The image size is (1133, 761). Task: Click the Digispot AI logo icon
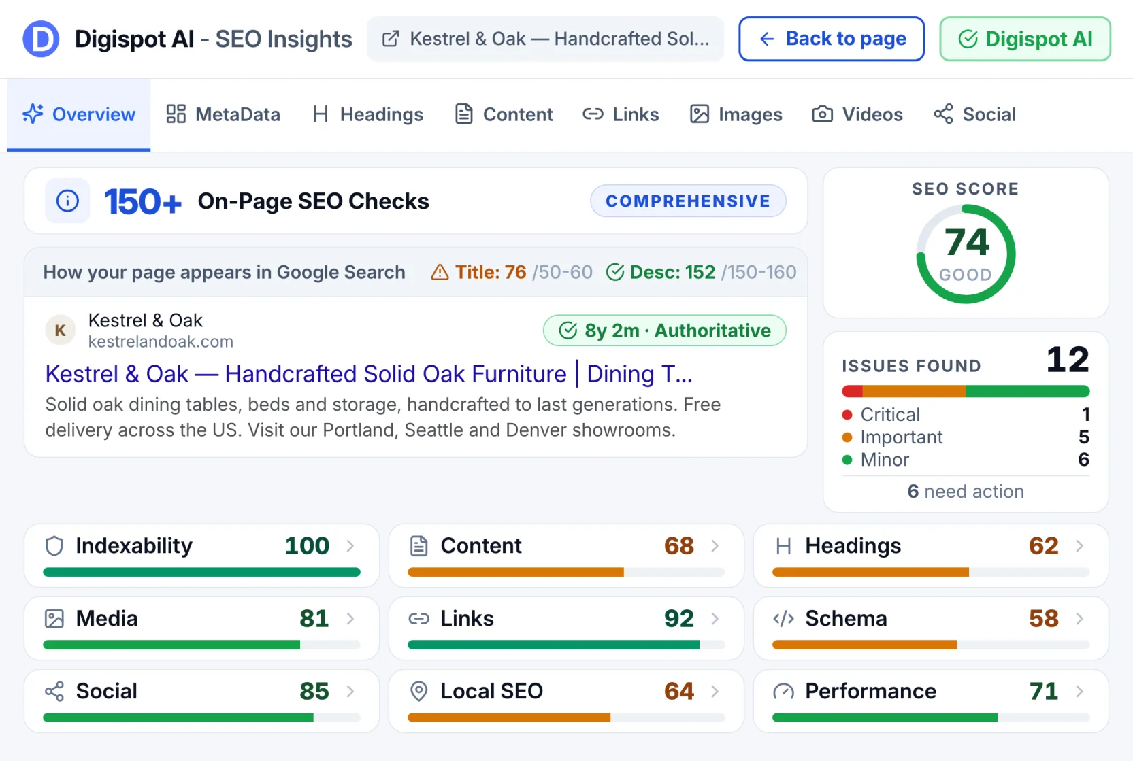[x=41, y=39]
